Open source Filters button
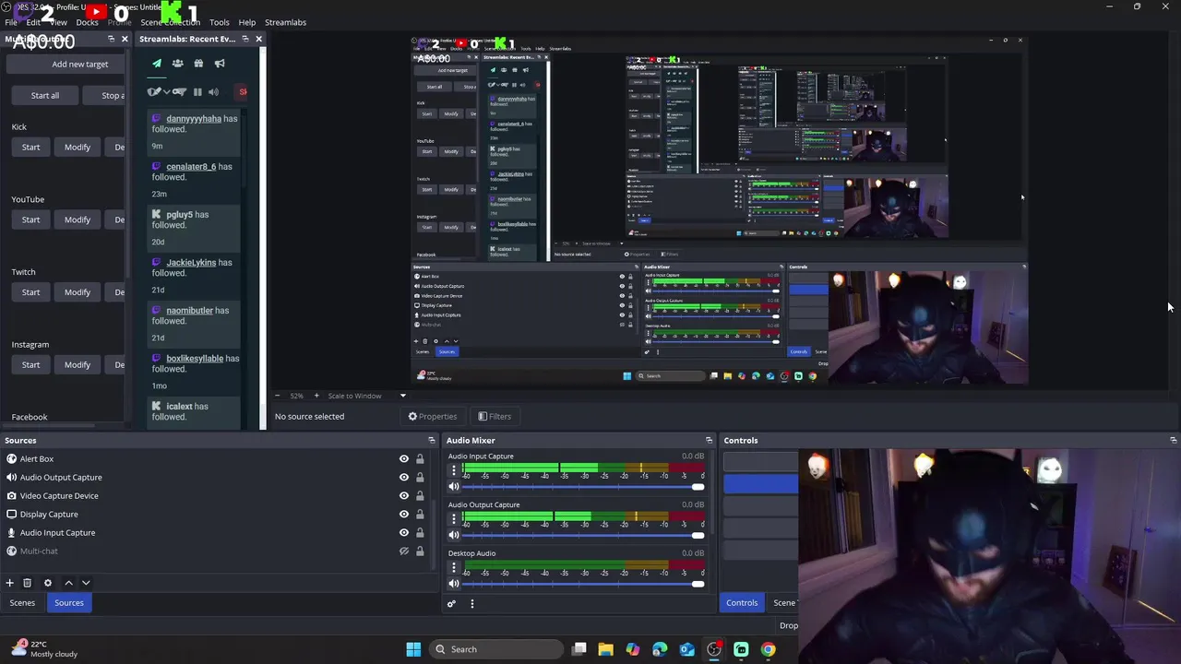Screen dimensions: 1181x664 [495, 417]
